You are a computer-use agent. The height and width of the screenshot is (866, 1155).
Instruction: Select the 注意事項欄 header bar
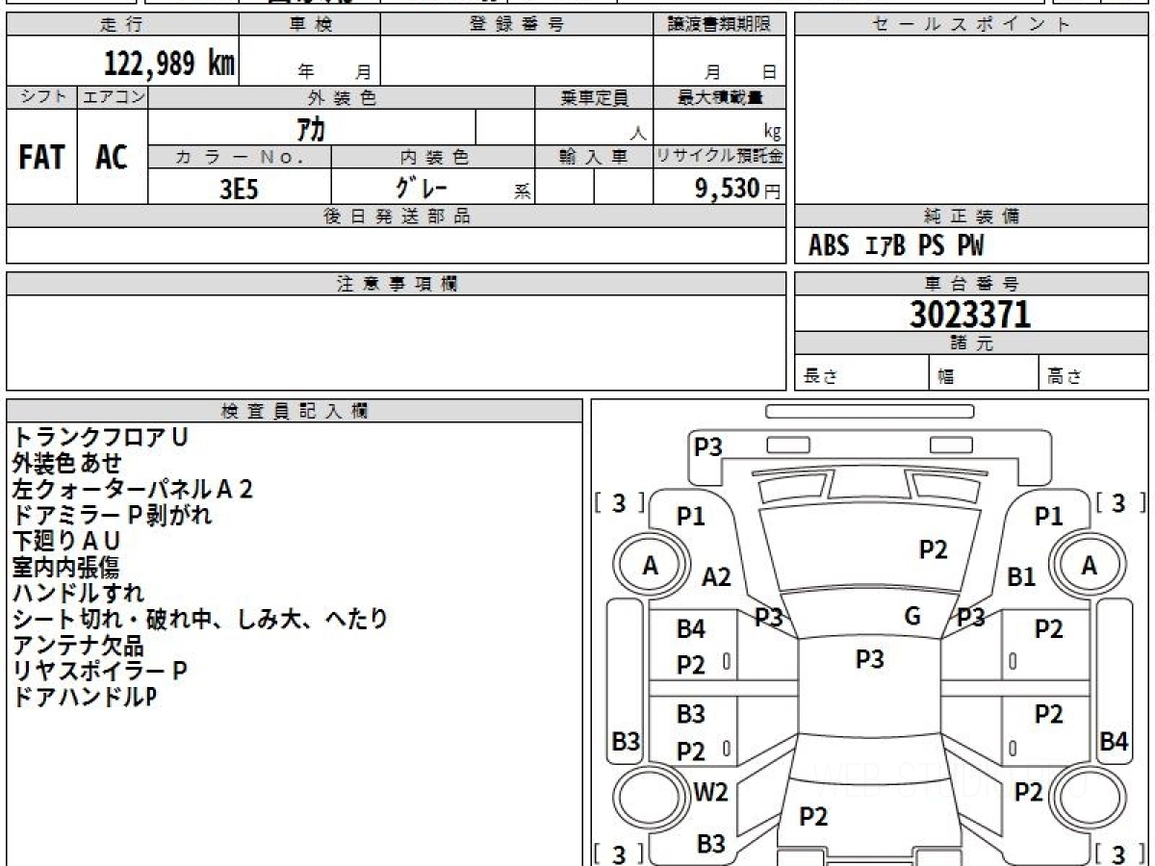pos(396,284)
